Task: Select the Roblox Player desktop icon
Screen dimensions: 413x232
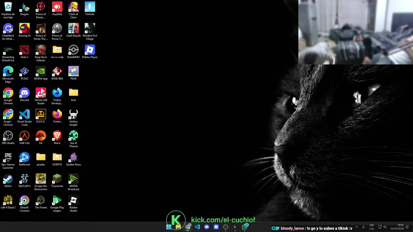Action: coord(90,52)
